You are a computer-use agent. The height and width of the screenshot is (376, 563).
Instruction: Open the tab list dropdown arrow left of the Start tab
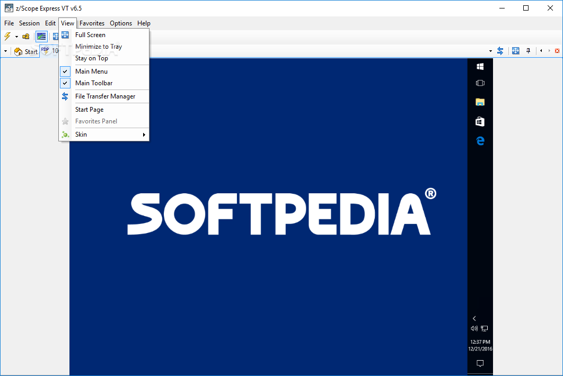click(x=5, y=51)
